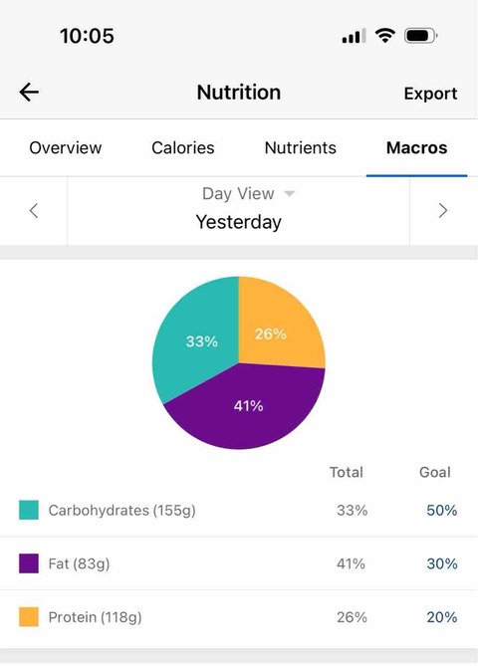Tap the Yesterday date label
Image resolution: width=478 pixels, height=666 pixels.
pyautogui.click(x=238, y=222)
